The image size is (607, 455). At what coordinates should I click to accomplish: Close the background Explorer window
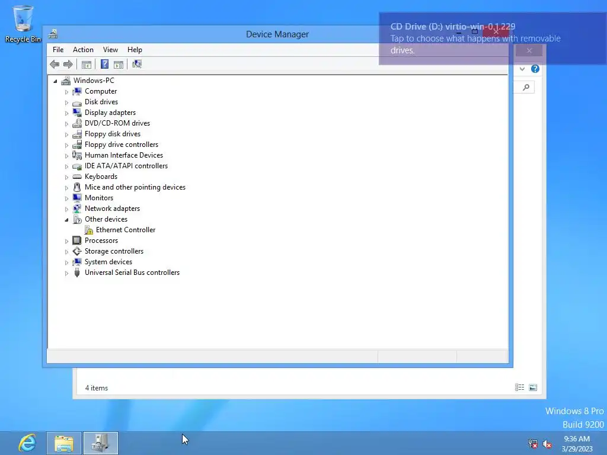coord(529,51)
